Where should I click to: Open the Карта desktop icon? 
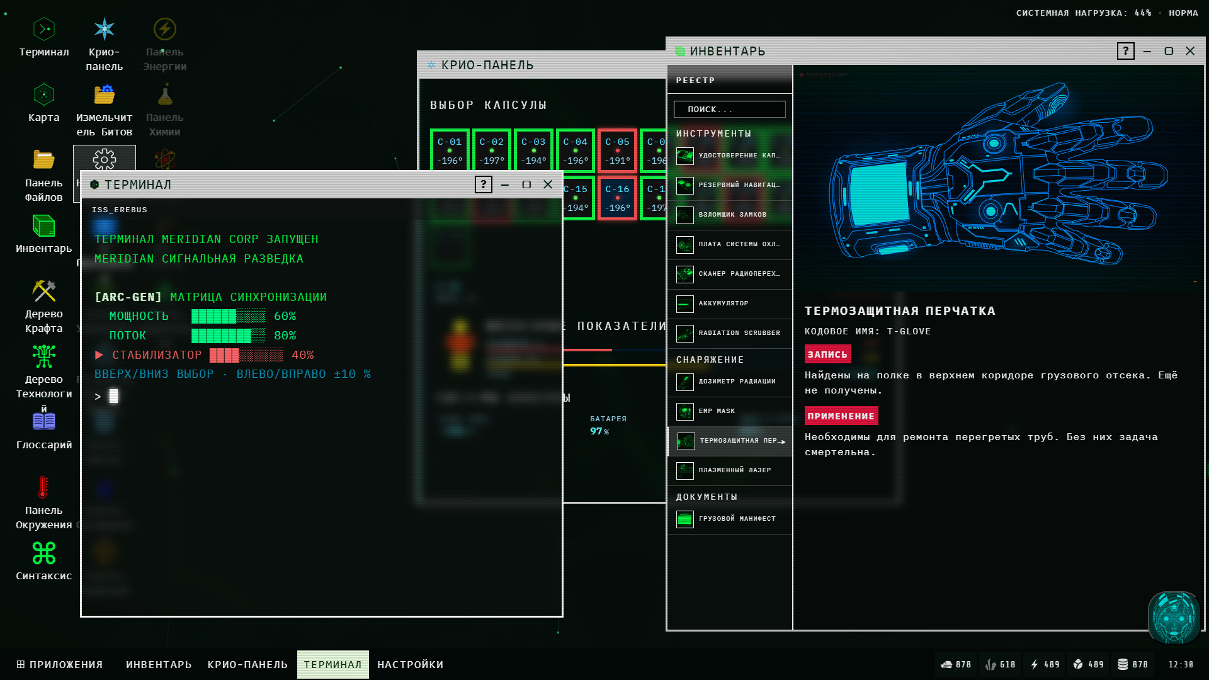click(43, 103)
